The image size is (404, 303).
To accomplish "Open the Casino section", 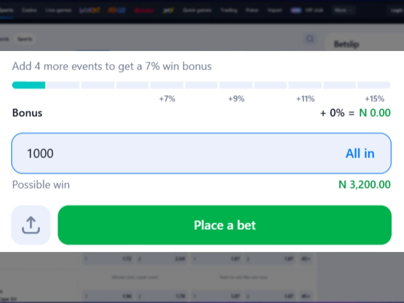I will tap(29, 10).
